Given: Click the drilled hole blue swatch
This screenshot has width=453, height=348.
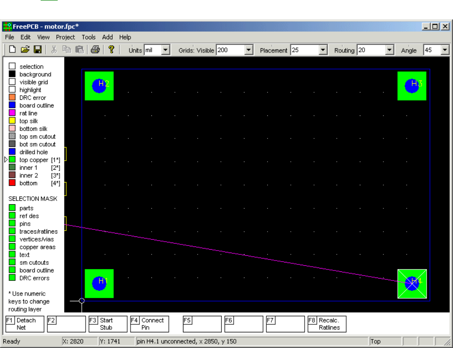Looking at the screenshot, I should (12, 152).
